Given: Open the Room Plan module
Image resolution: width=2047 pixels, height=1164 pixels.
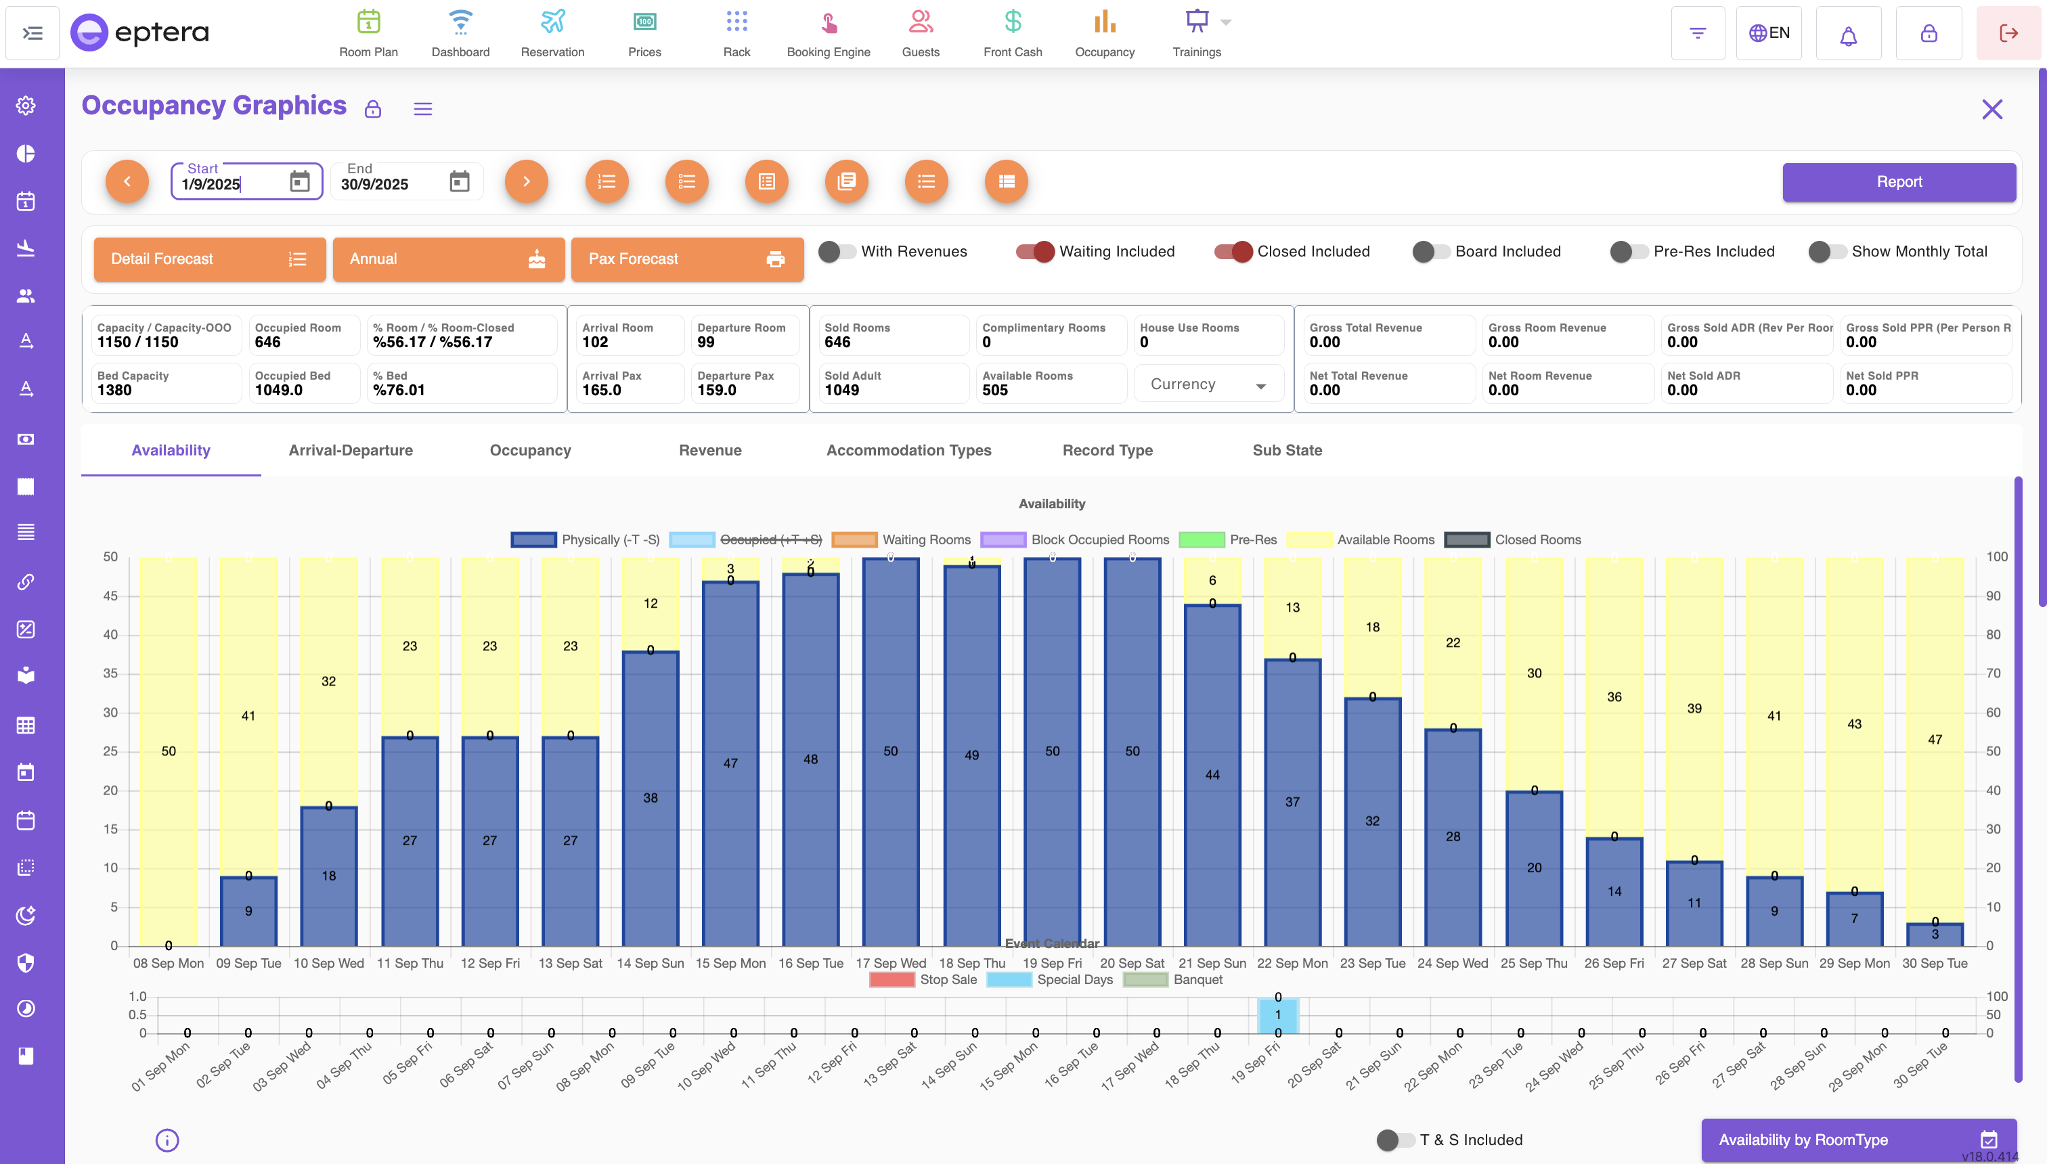Looking at the screenshot, I should tap(368, 32).
